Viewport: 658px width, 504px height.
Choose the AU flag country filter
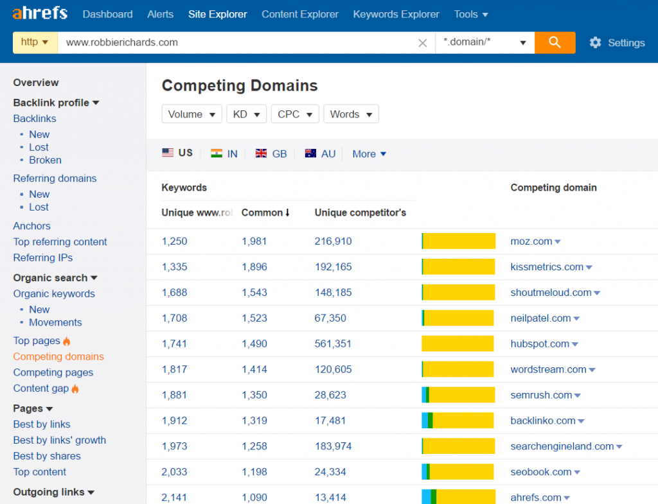click(320, 153)
